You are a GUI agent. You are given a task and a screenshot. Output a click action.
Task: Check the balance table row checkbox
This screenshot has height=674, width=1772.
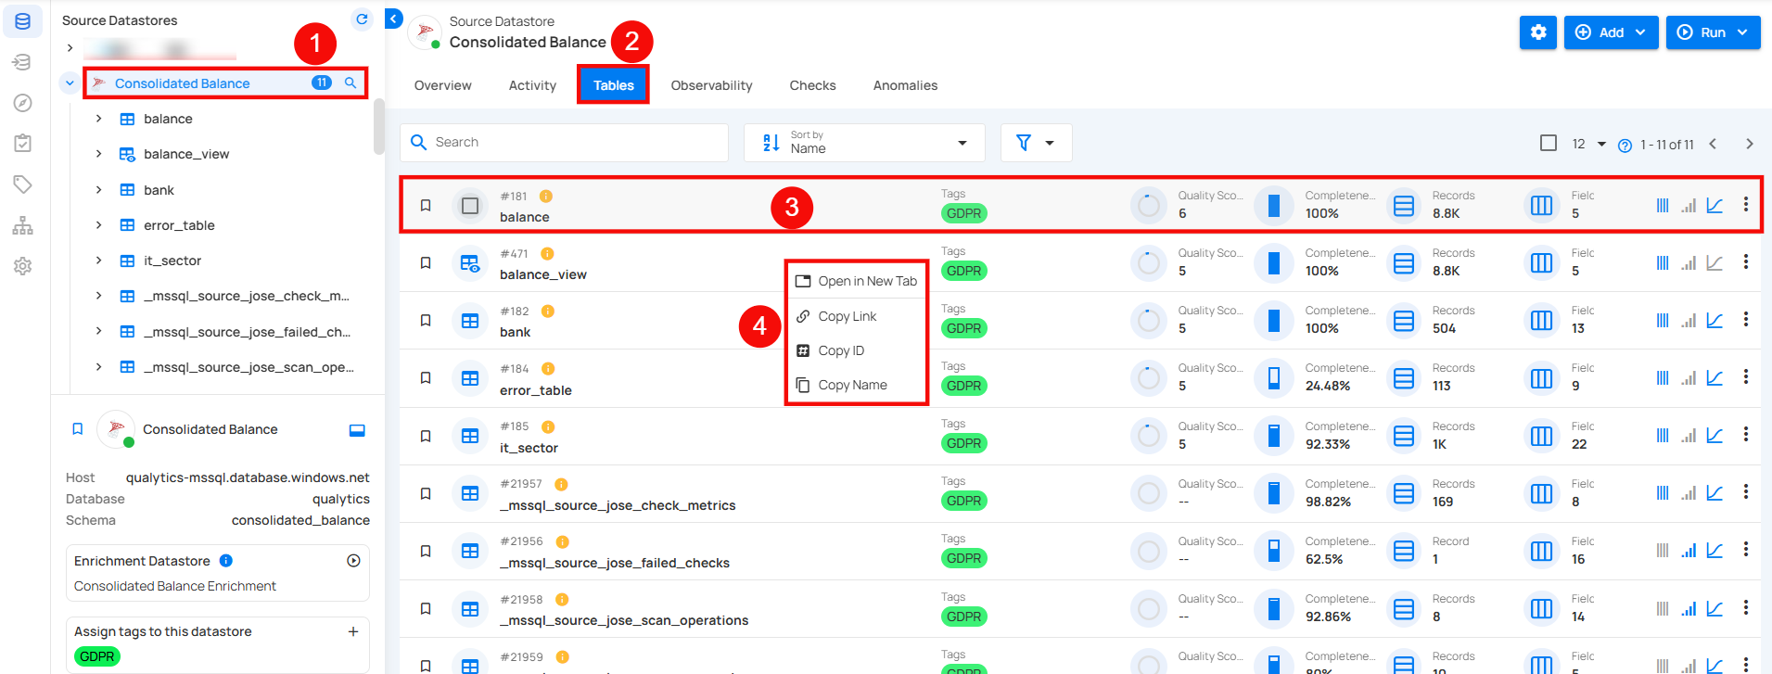470,206
